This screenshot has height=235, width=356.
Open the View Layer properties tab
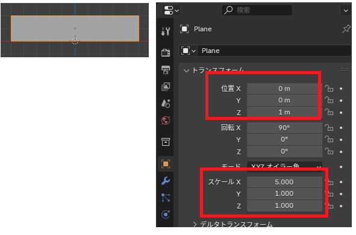click(166, 87)
